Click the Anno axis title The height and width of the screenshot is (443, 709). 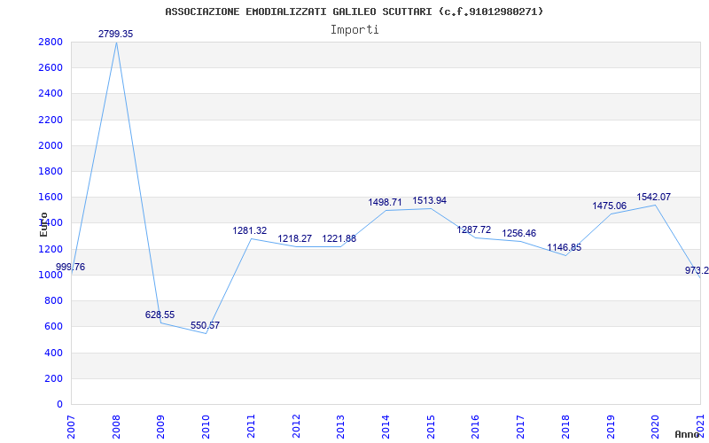(x=687, y=434)
